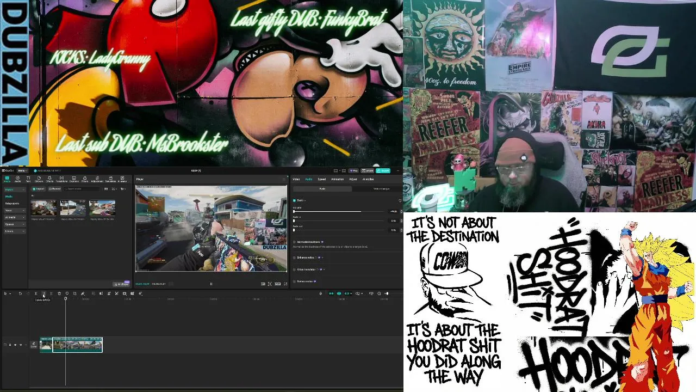Click the Share button in title bar
This screenshot has width=696, height=392.
[368, 171]
